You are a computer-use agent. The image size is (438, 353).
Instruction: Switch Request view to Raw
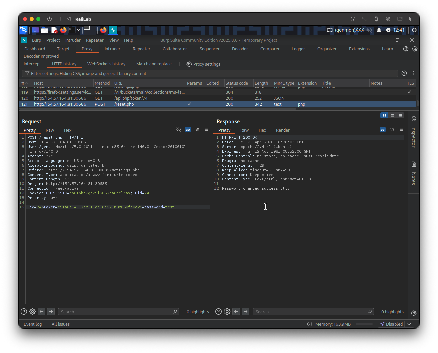pyautogui.click(x=50, y=130)
